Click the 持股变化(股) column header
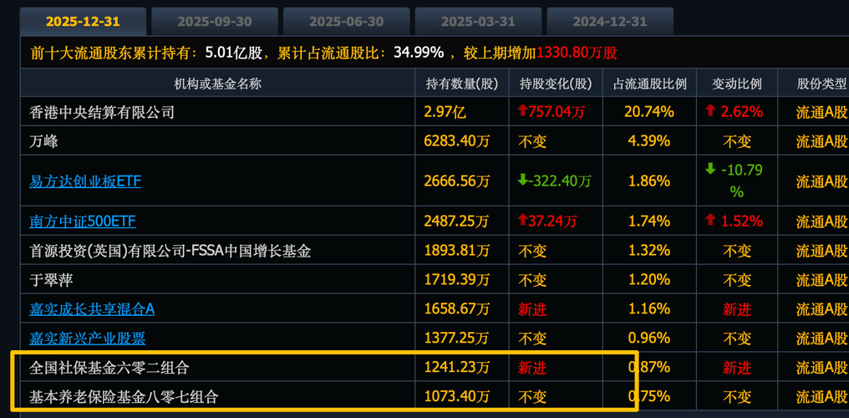 556,84
